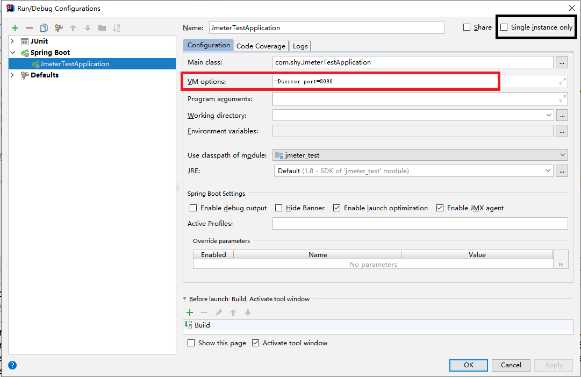Switch to the Code Coverage tab
Viewport: 581px width, 377px height.
(x=261, y=46)
